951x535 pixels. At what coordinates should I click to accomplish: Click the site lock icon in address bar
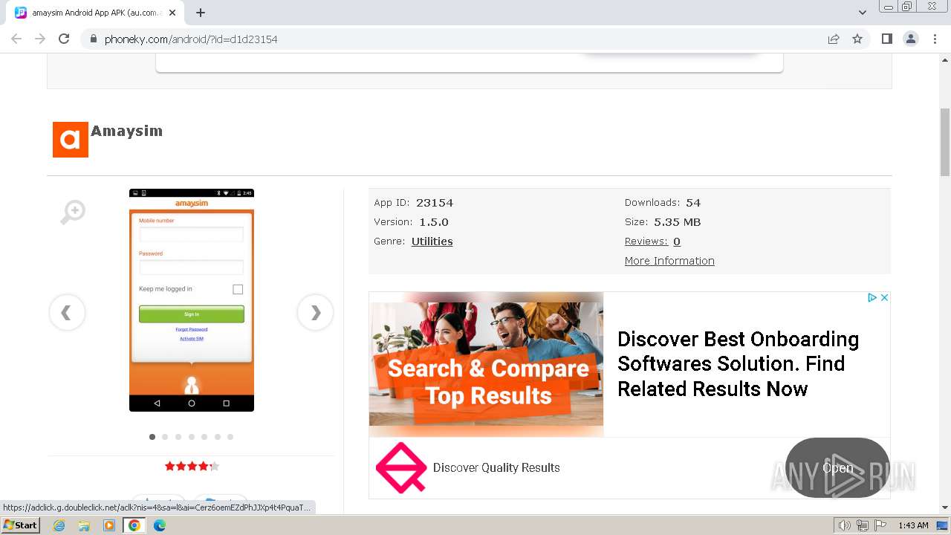point(93,39)
